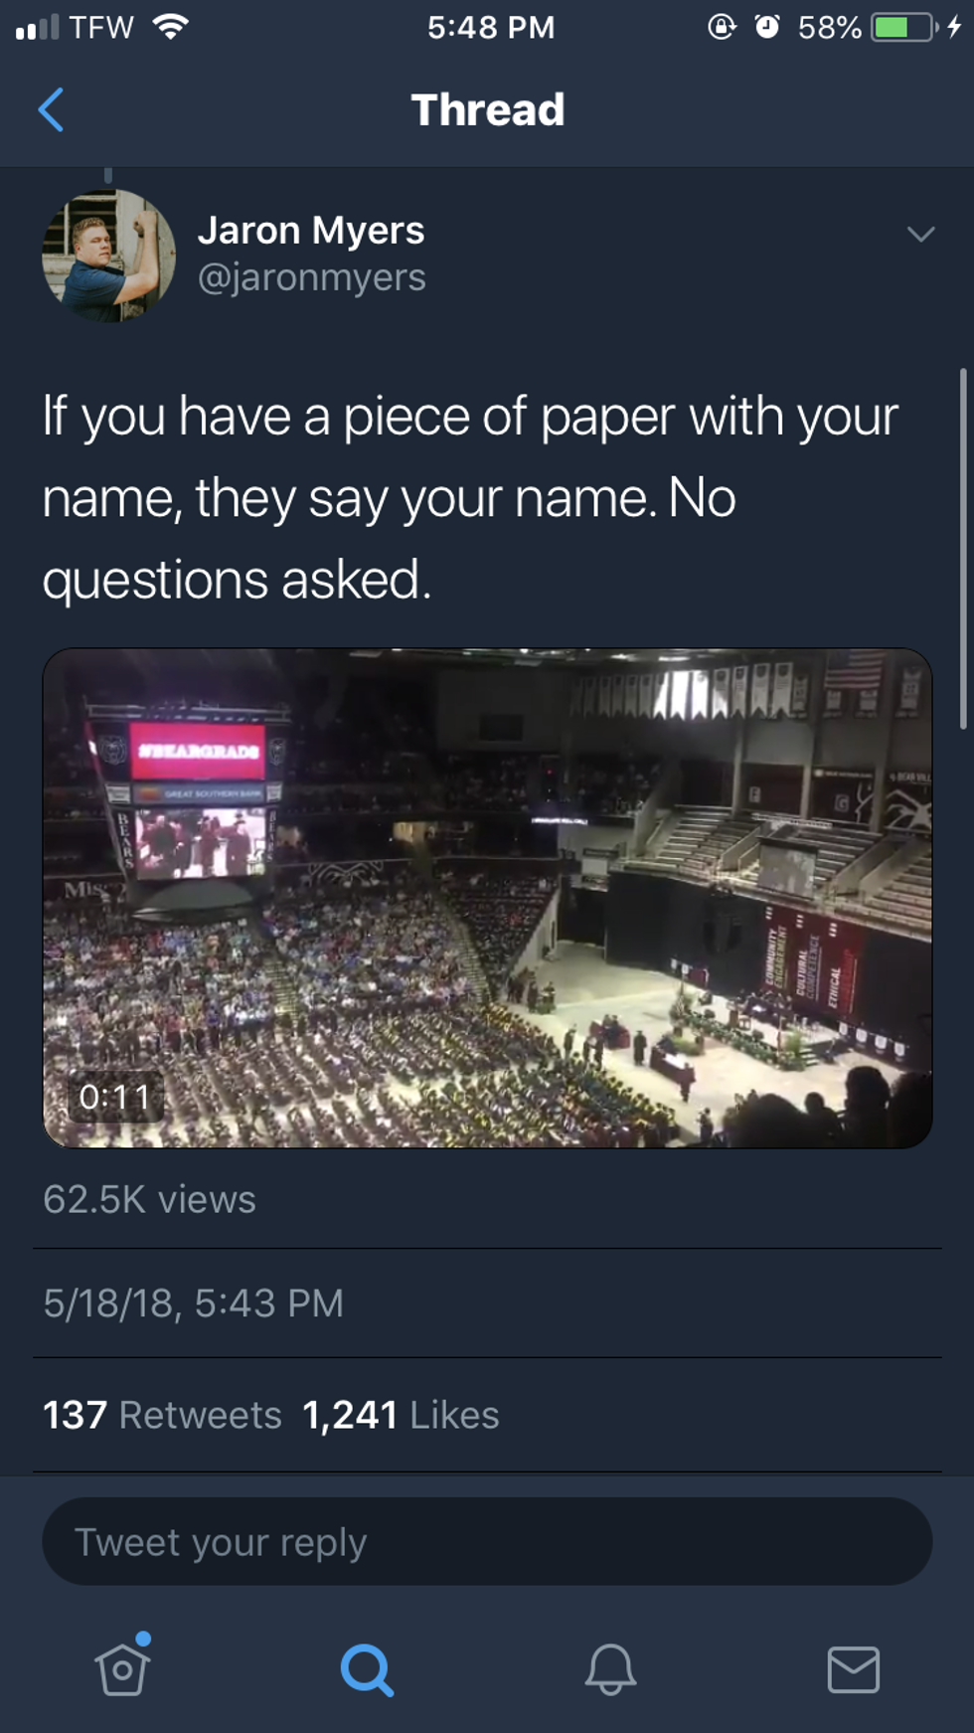Tap the Thread title header
Screen dimensions: 974x1733
point(487,109)
